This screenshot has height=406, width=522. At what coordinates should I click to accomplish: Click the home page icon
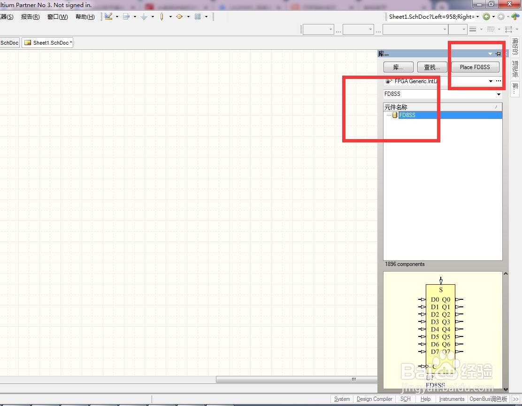[515, 16]
